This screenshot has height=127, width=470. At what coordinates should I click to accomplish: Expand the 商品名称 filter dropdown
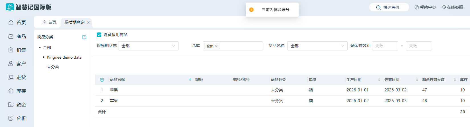point(317,46)
